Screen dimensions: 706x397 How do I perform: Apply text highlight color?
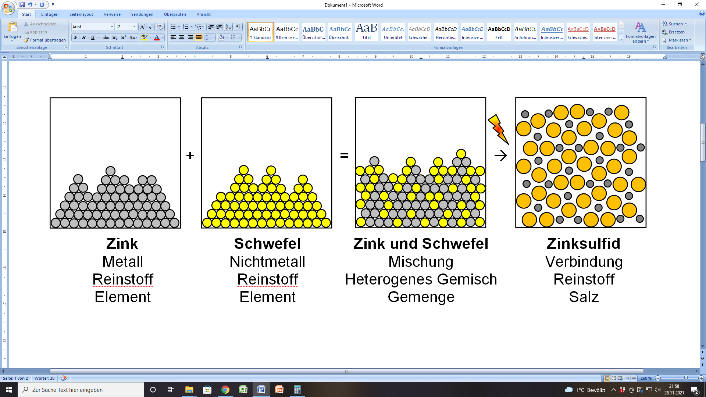[145, 37]
